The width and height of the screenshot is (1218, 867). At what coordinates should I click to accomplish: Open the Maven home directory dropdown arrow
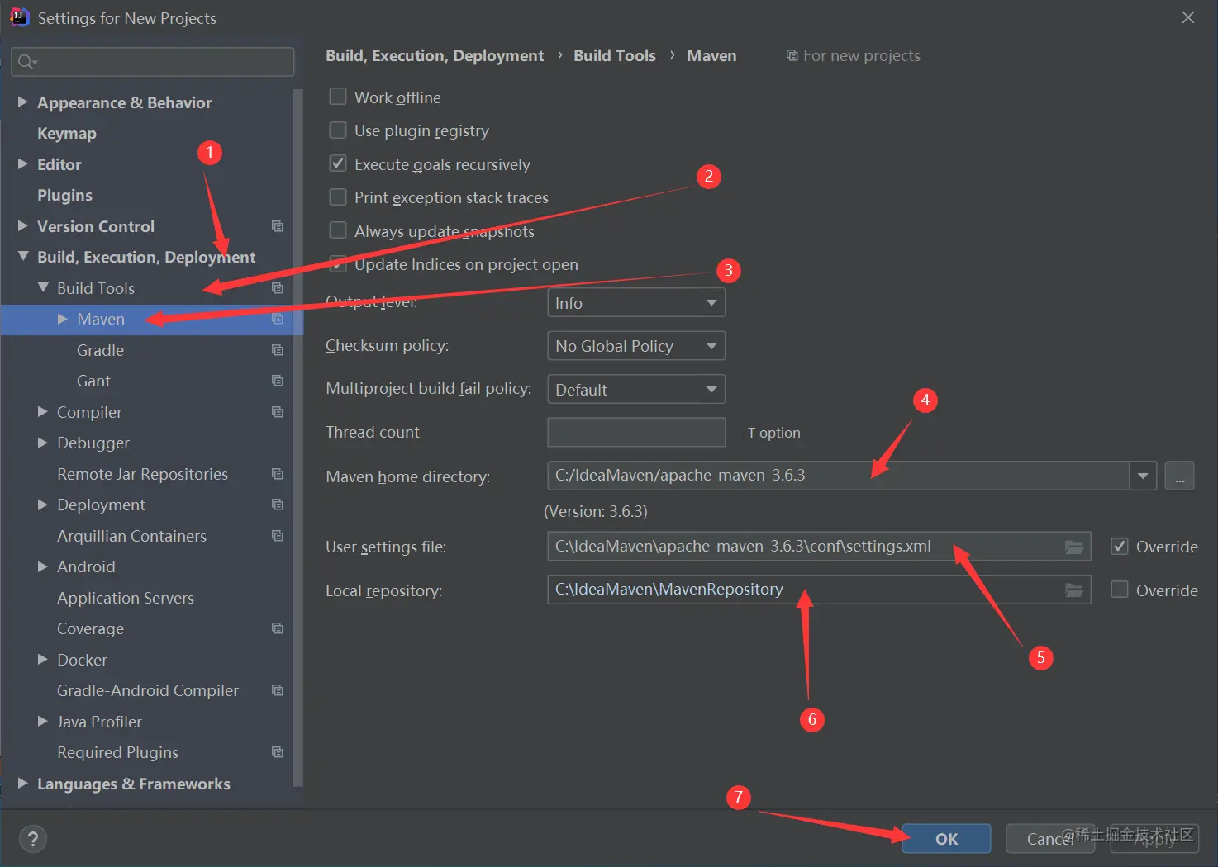click(1143, 476)
